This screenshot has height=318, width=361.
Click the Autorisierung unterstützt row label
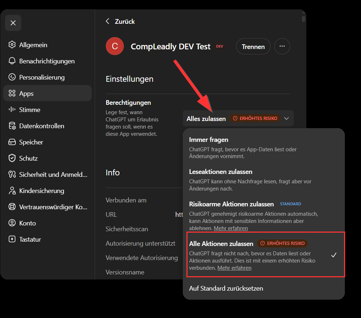(x=140, y=243)
